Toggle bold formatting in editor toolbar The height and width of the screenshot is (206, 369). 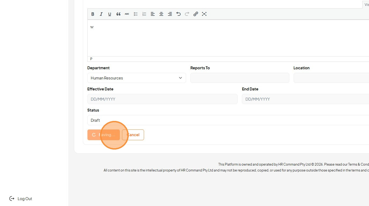(93, 14)
